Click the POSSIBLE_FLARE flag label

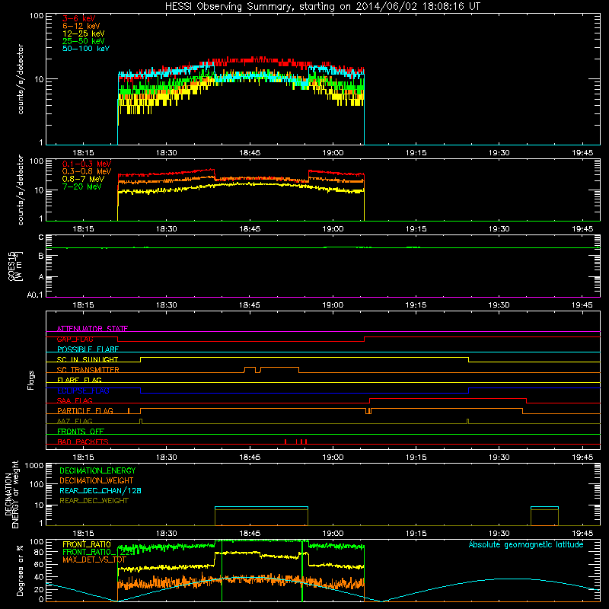[88, 349]
